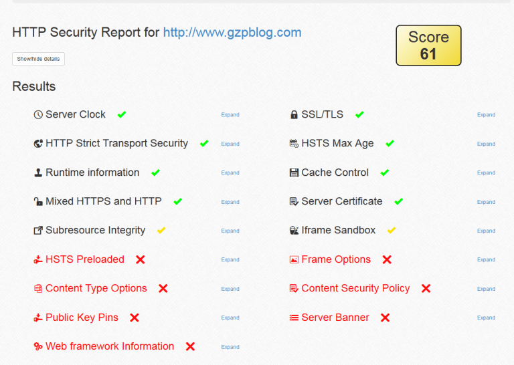Click the SSL/TLS padlock icon

[294, 114]
